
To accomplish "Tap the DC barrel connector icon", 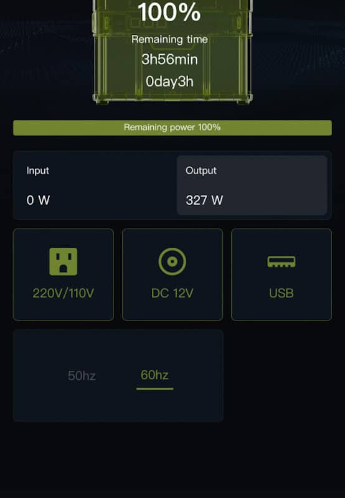I will pos(172,261).
